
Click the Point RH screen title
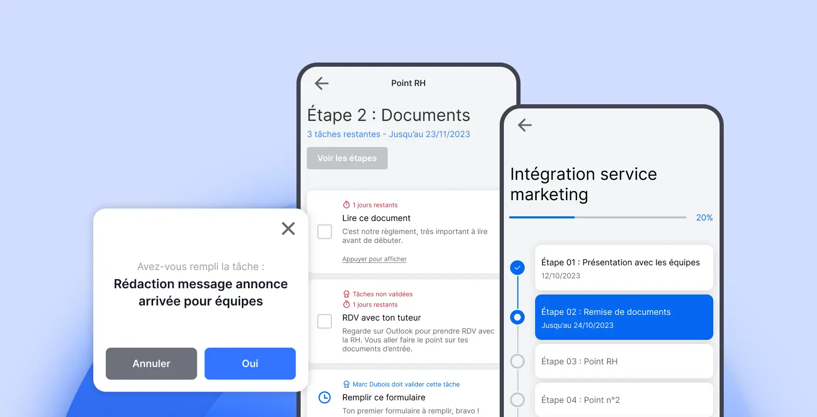coord(408,83)
